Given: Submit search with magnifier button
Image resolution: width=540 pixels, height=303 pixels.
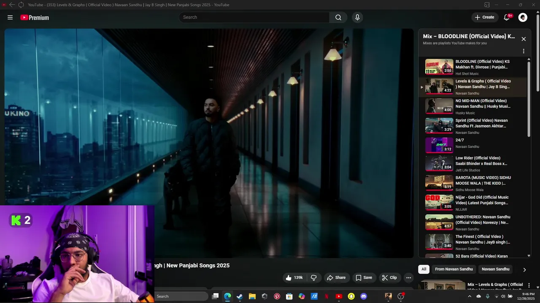Looking at the screenshot, I should coord(338,17).
